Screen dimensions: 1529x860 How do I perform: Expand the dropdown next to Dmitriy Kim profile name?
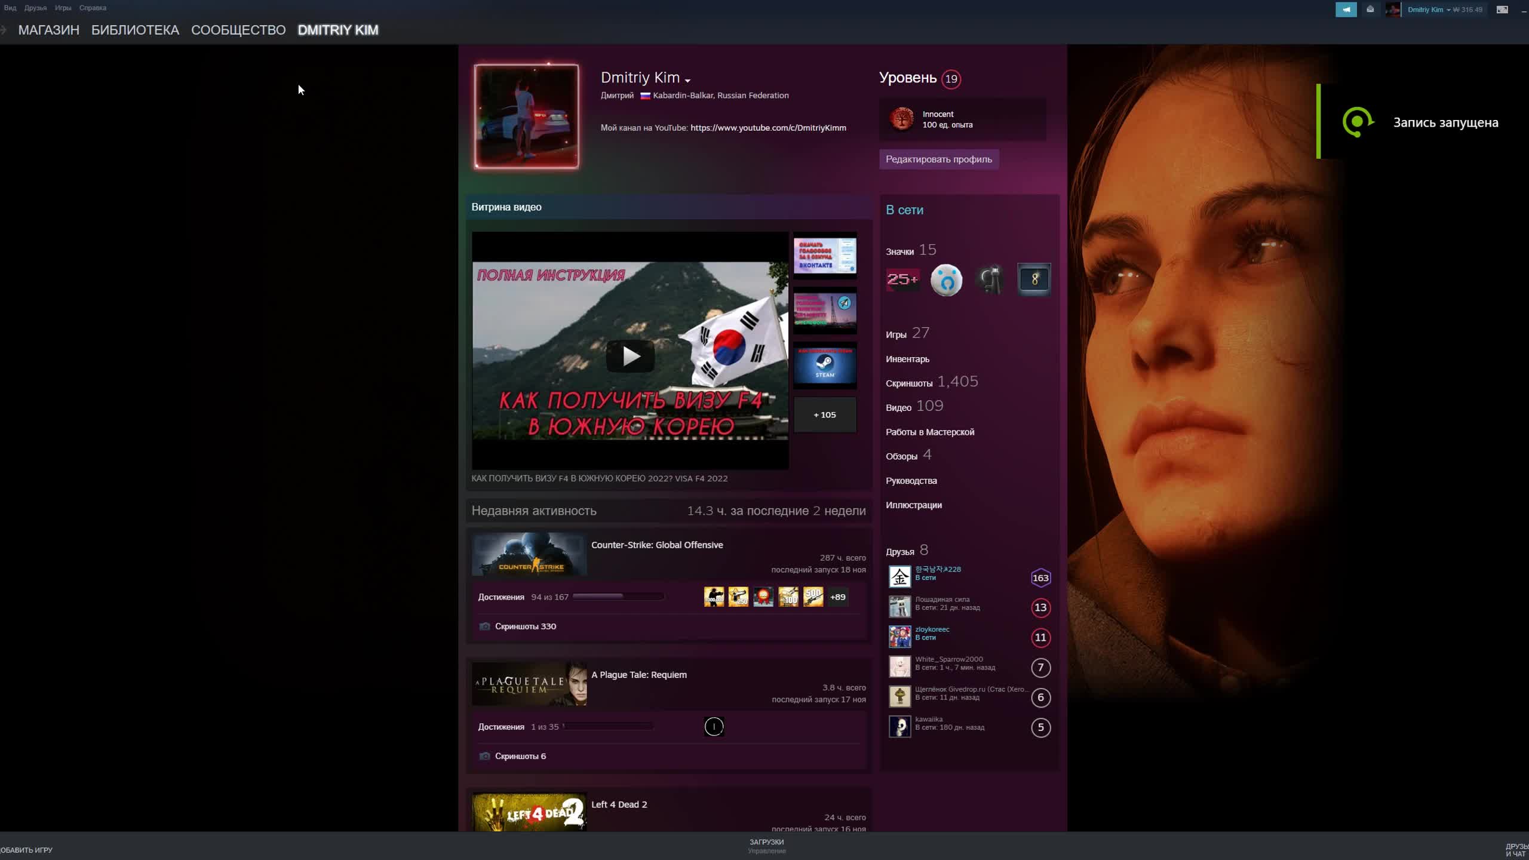tap(689, 79)
